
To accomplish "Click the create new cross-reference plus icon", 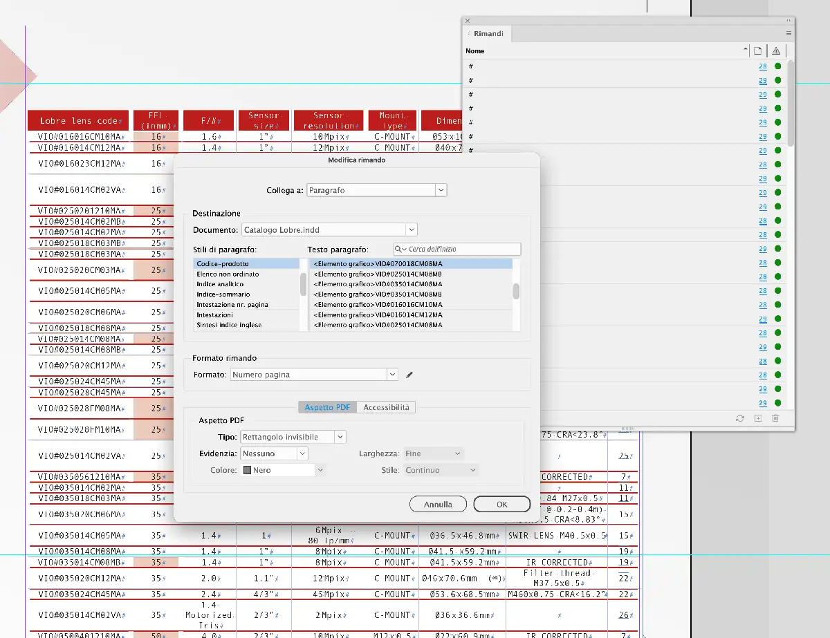I will point(758,418).
